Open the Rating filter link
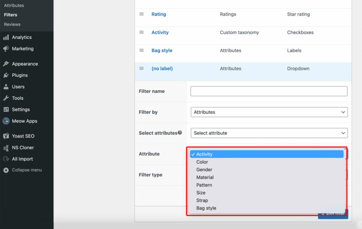Viewport: 362px width, 229px height. (158, 14)
